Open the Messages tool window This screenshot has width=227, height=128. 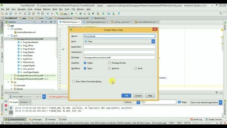tap(35, 119)
